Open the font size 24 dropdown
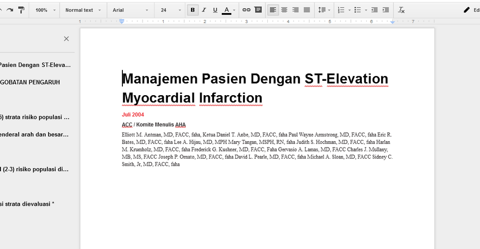This screenshot has width=480, height=249. (x=171, y=10)
